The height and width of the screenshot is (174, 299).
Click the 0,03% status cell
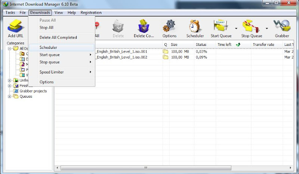[x=201, y=51]
